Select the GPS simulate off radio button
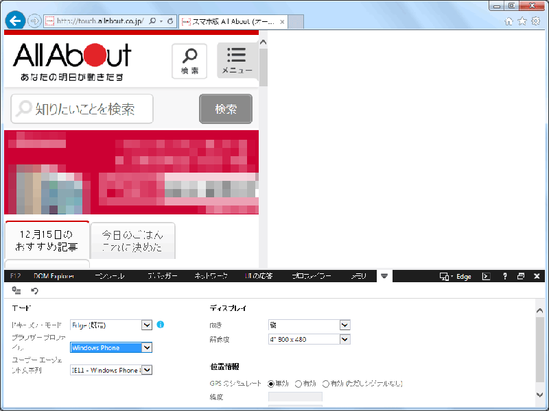 (271, 384)
